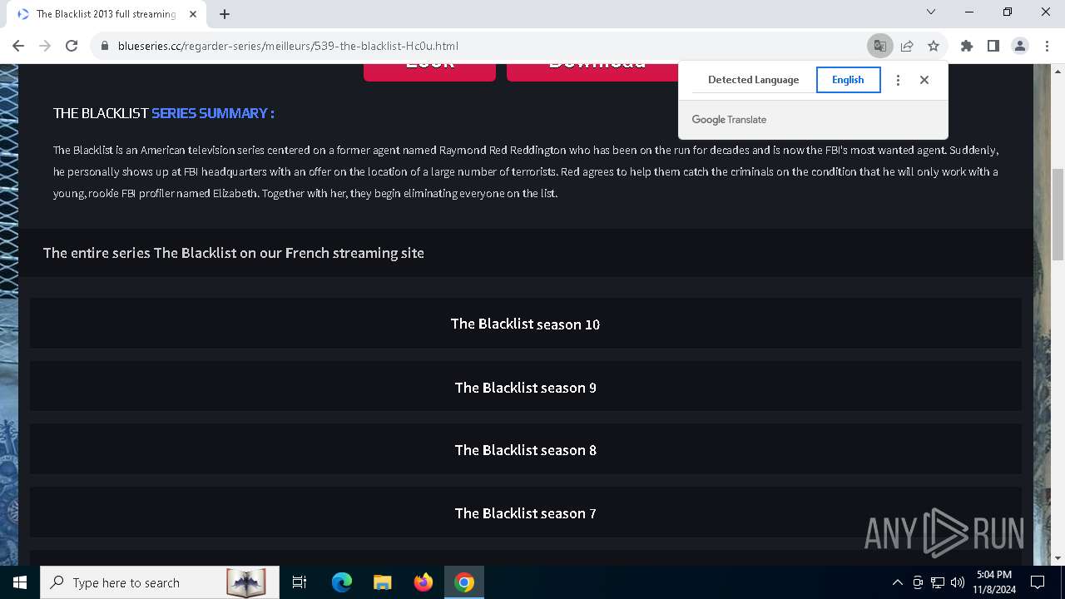
Task: Select Chrome icon in taskbar
Action: [464, 582]
